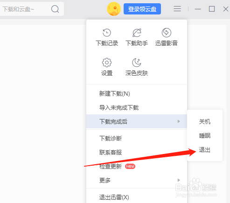
Task: Expand the 更多 submenu arrow
Action: pos(179,180)
